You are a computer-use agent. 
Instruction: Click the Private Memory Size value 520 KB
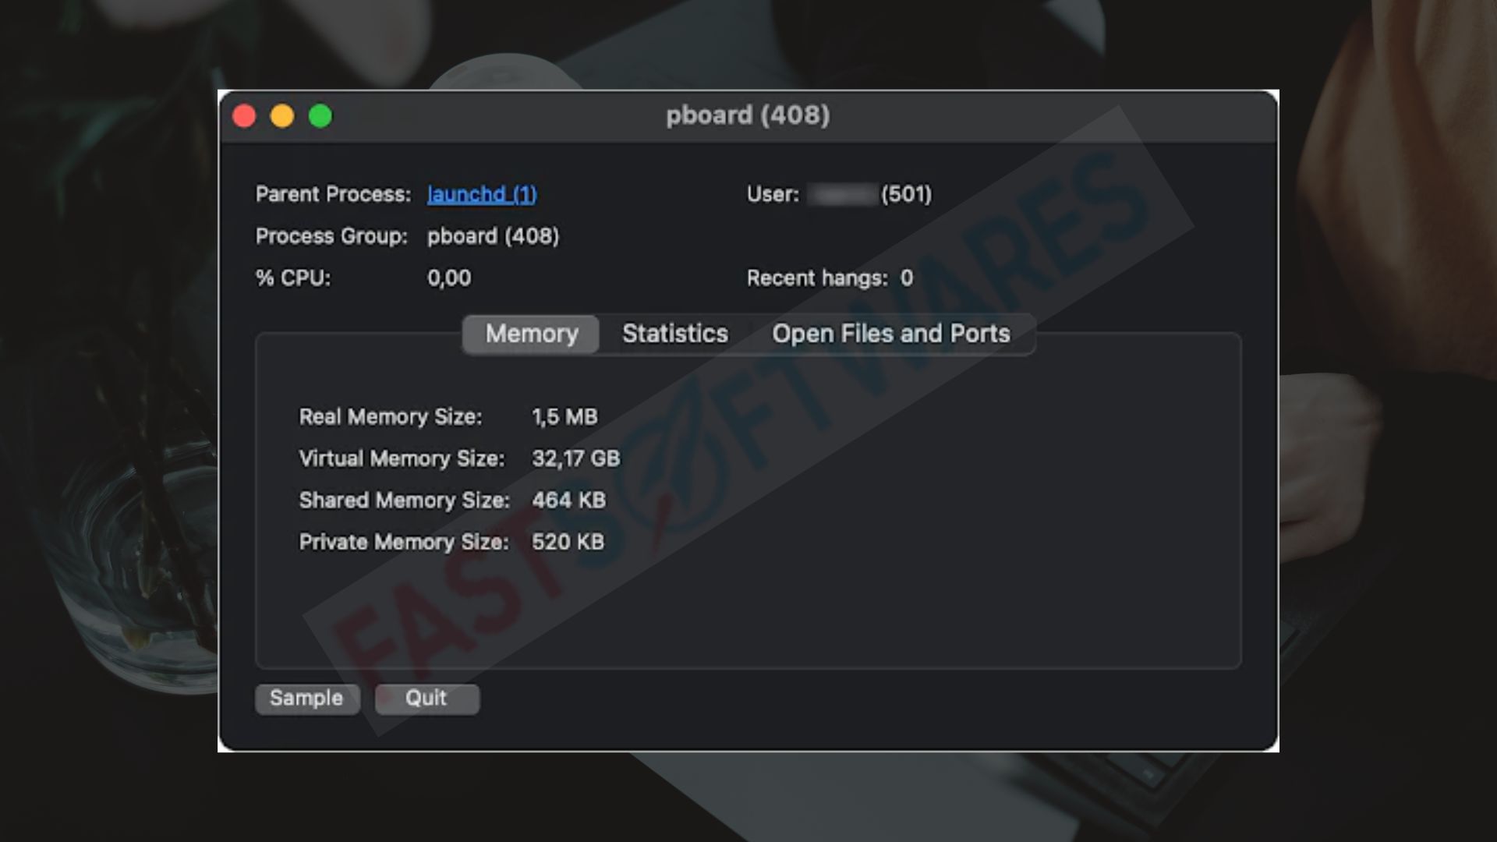tap(568, 542)
